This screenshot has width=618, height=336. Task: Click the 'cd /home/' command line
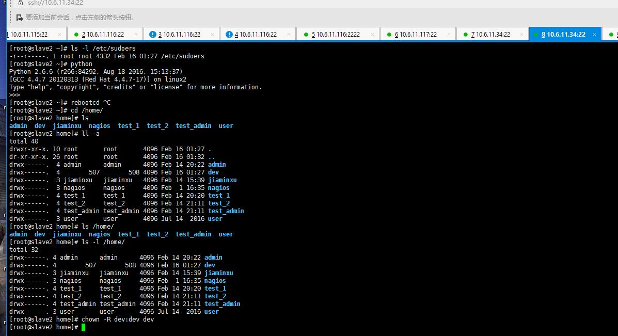tap(56, 110)
